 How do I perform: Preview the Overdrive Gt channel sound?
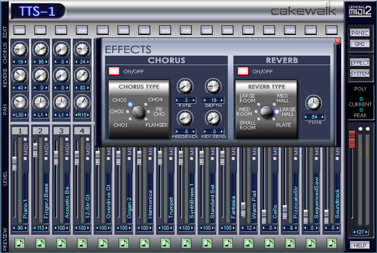103,244
